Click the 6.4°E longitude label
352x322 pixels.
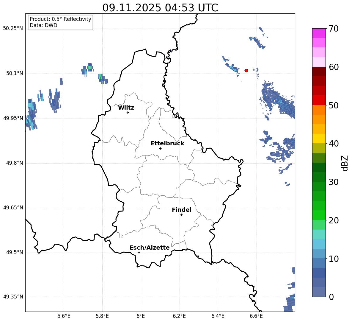(218, 316)
